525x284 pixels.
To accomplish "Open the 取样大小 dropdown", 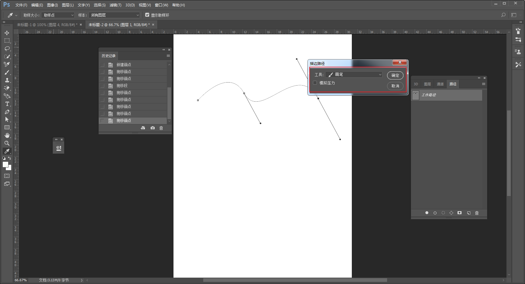I will tap(58, 15).
